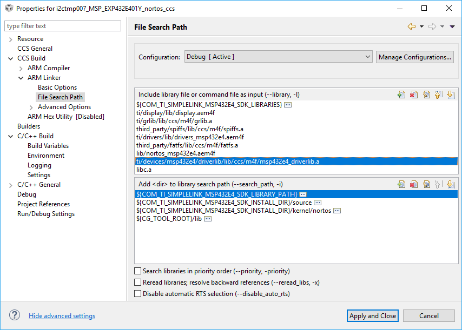Click Add icon for library file list
Viewport: 462px width, 330px height.
click(x=401, y=95)
